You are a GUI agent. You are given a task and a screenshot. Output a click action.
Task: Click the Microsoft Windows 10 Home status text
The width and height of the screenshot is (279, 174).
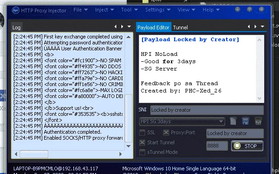click(x=179, y=169)
